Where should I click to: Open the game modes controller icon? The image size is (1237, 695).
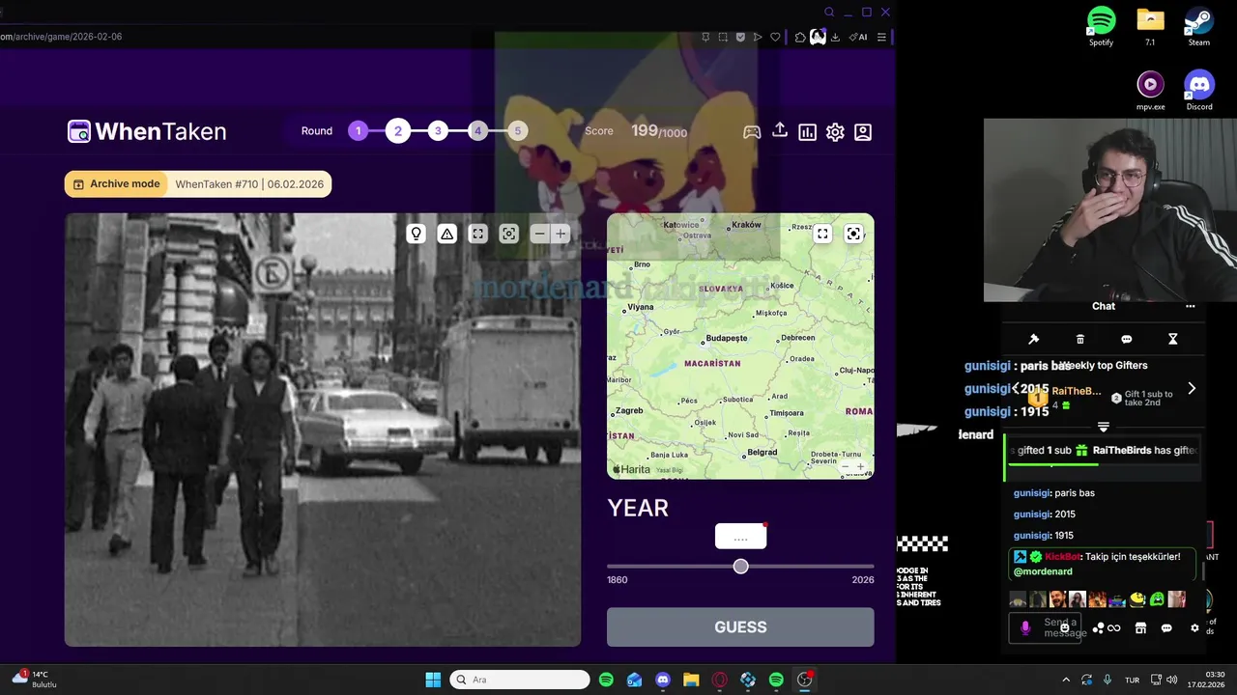(x=752, y=132)
